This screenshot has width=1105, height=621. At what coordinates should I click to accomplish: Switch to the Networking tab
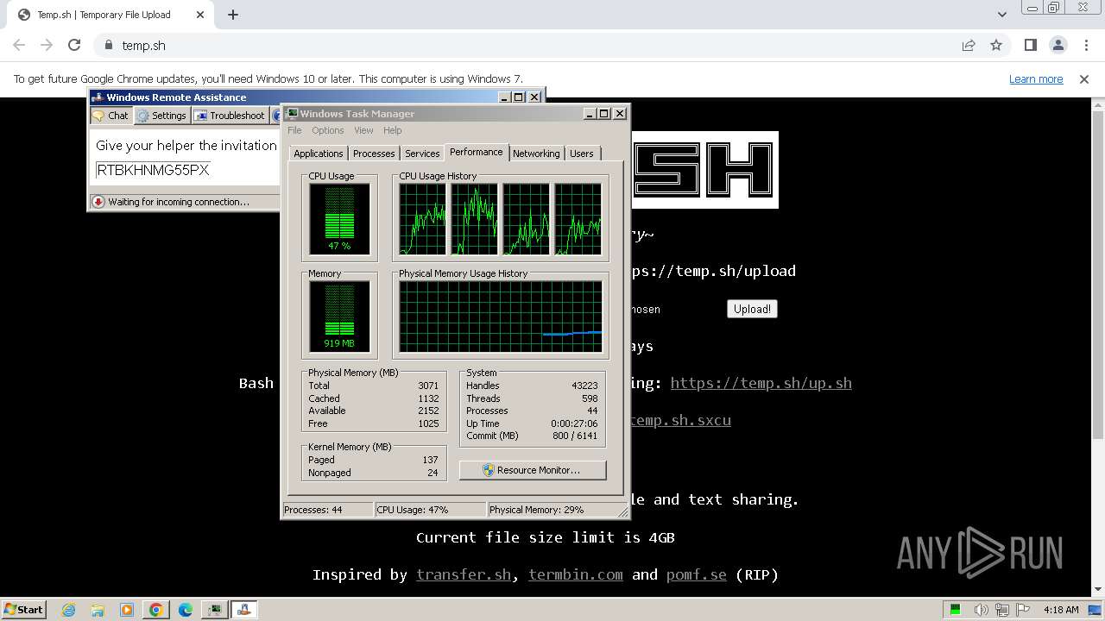[536, 154]
